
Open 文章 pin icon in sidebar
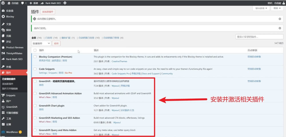tap(3, 24)
